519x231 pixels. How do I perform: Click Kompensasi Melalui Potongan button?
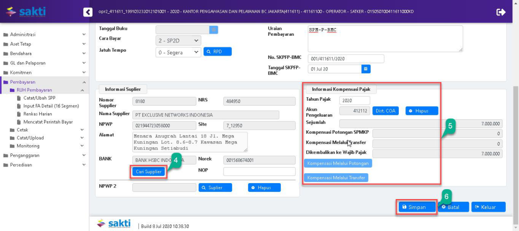tap(339, 163)
